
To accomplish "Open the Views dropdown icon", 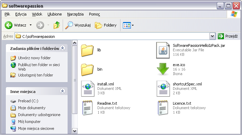I will [128, 25].
